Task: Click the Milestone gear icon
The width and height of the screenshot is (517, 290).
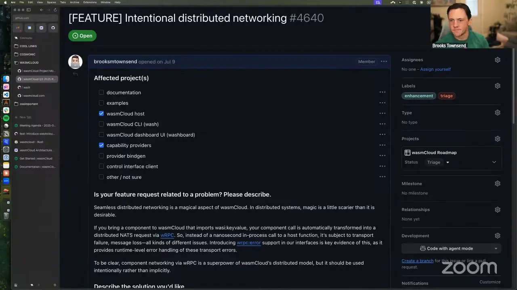Action: [498, 183]
